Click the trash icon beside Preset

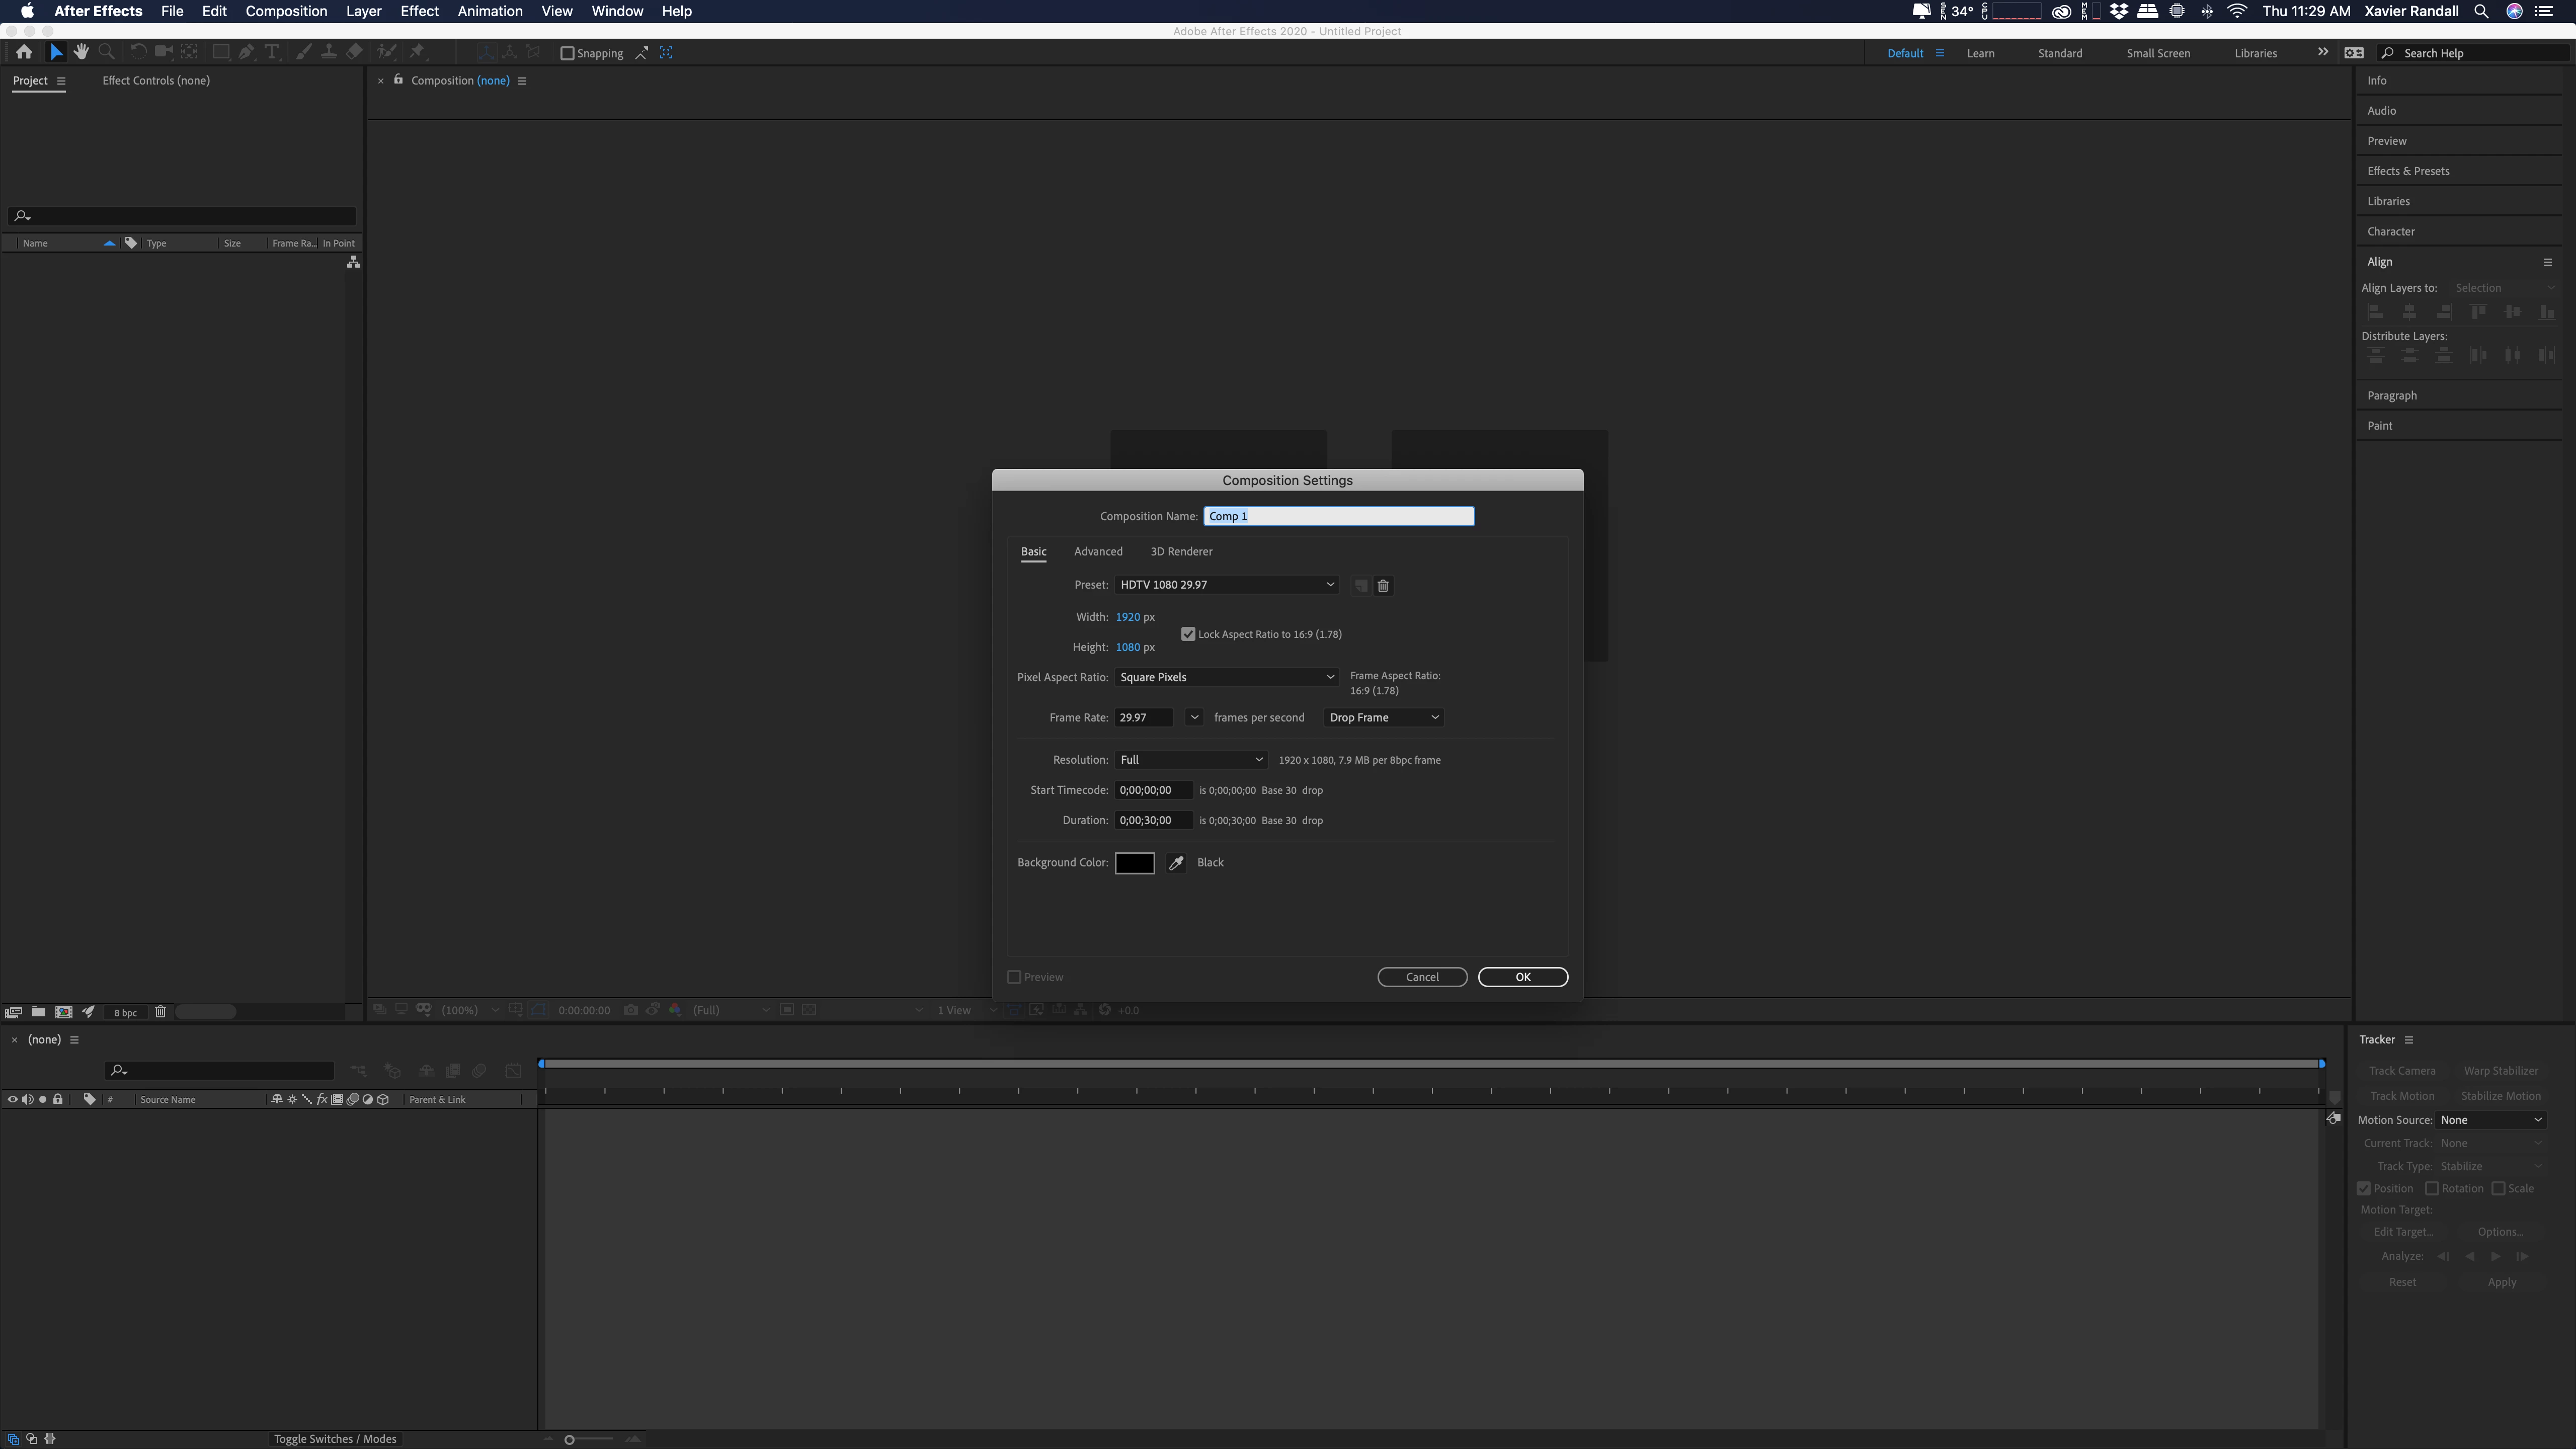(1383, 586)
